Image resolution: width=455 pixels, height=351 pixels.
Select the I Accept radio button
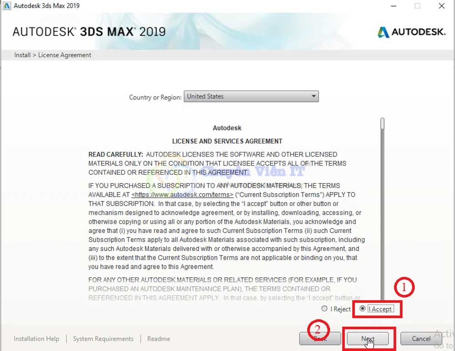coord(363,309)
